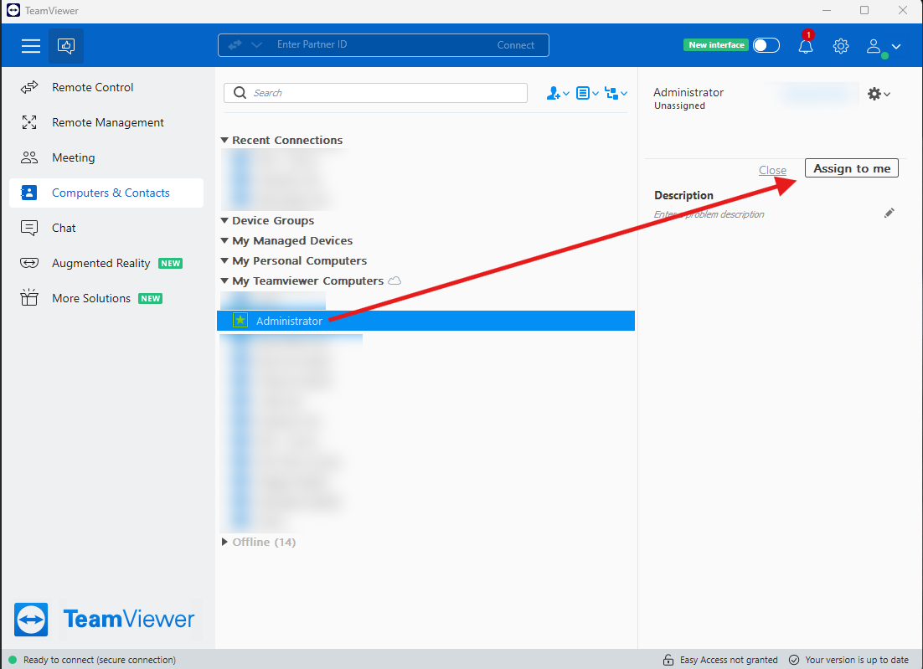Click the star icon on Administrator row

click(x=240, y=320)
